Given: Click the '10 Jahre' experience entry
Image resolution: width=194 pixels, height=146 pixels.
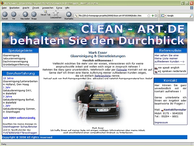Looking at the screenshot, I should (x=8, y=78).
